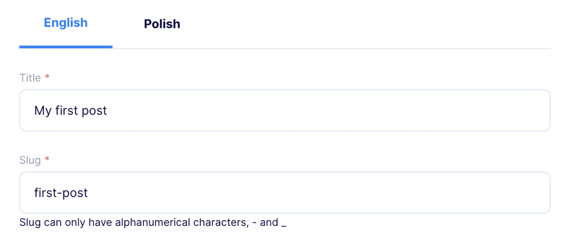Click the red asterisk beside Slug
Image resolution: width=569 pixels, height=247 pixels.
pos(47,159)
